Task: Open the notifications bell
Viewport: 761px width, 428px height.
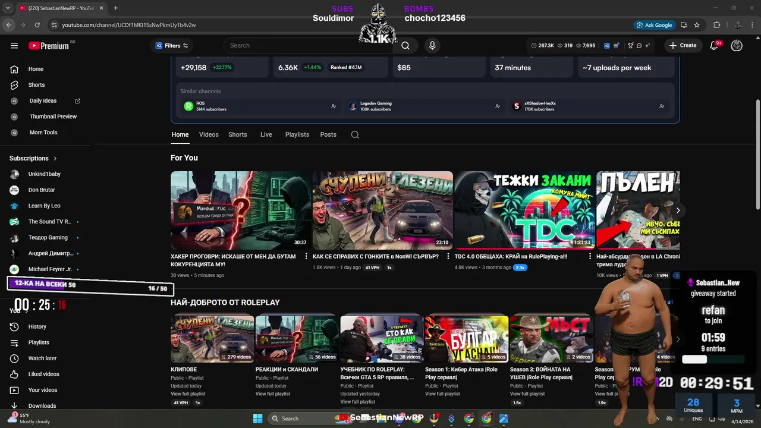Action: [714, 46]
